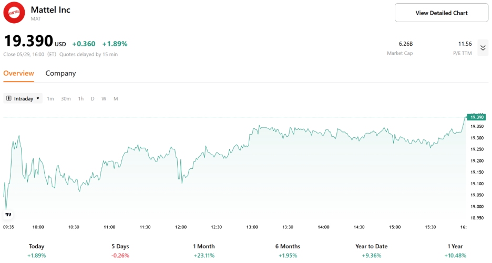Switch to the Overview tab
The image size is (492, 263).
pos(18,74)
